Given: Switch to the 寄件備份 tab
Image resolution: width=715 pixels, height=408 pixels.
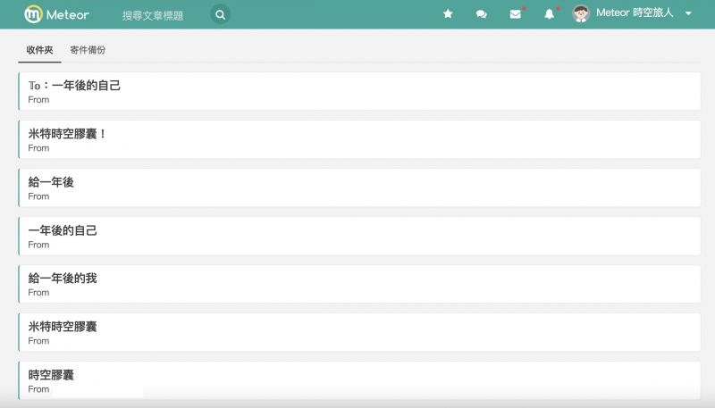Looking at the screenshot, I should (x=88, y=50).
